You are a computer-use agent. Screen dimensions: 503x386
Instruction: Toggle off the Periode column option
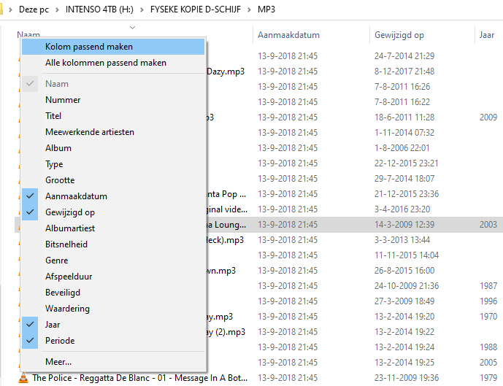point(59,341)
